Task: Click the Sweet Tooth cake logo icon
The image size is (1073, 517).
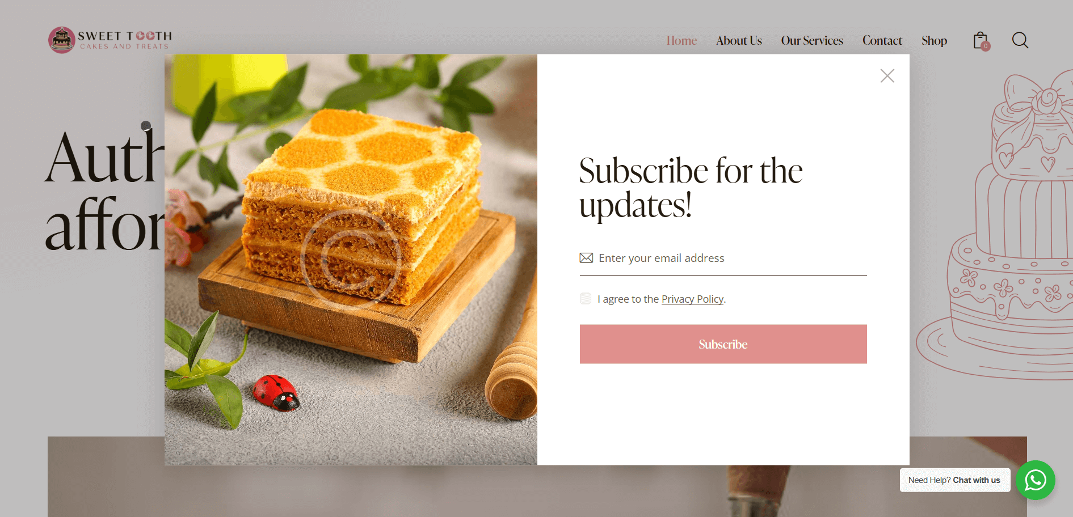Action: pos(61,40)
